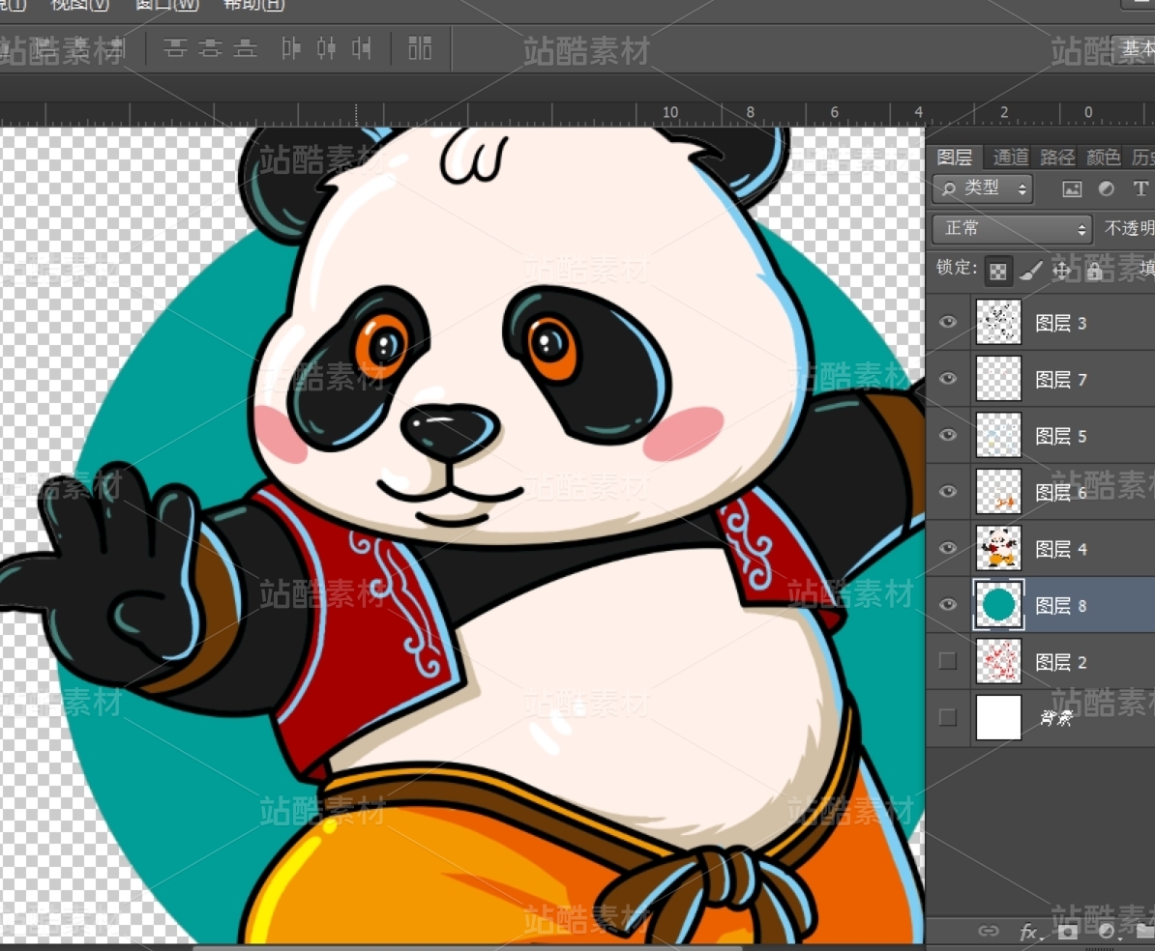
Task: Click the 图层 7 layer name
Action: pyautogui.click(x=1061, y=379)
